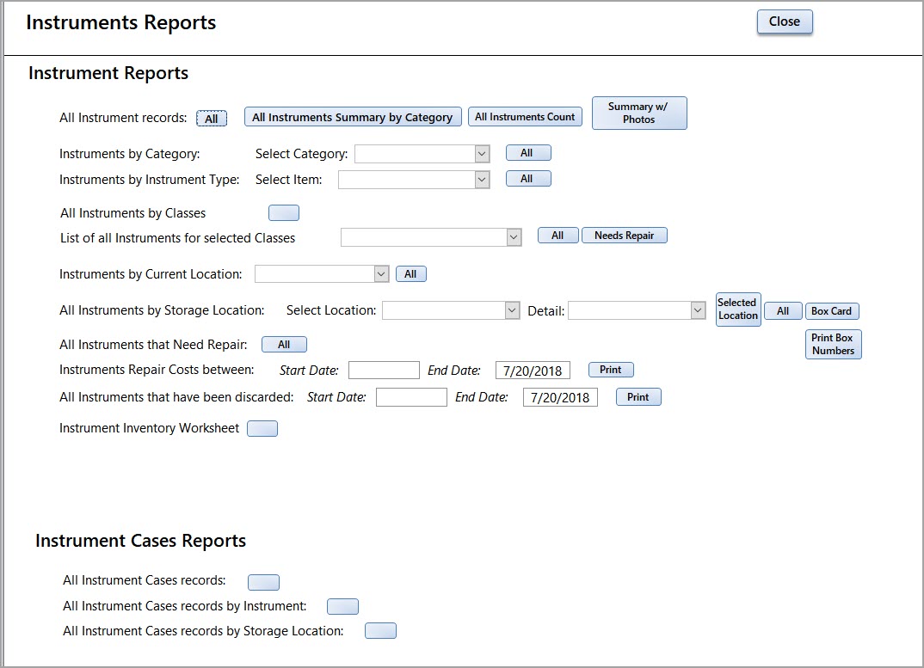
Task: Click the End Date showing 7/20/2018
Action: click(x=532, y=370)
